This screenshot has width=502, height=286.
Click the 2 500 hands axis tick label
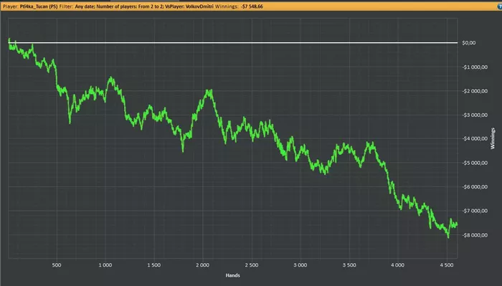tap(252, 265)
